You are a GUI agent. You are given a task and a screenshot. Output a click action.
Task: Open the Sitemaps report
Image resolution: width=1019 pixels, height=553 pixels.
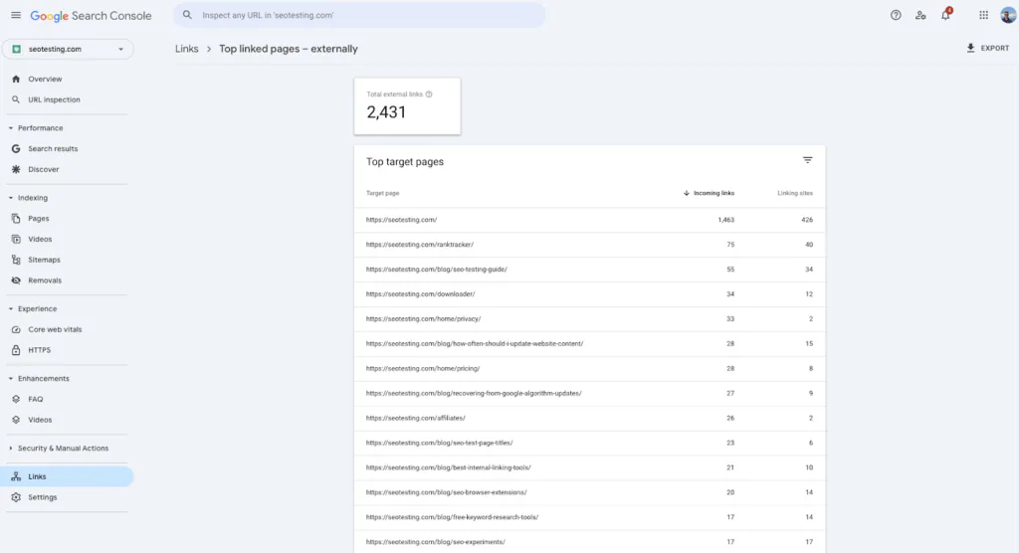pos(44,260)
